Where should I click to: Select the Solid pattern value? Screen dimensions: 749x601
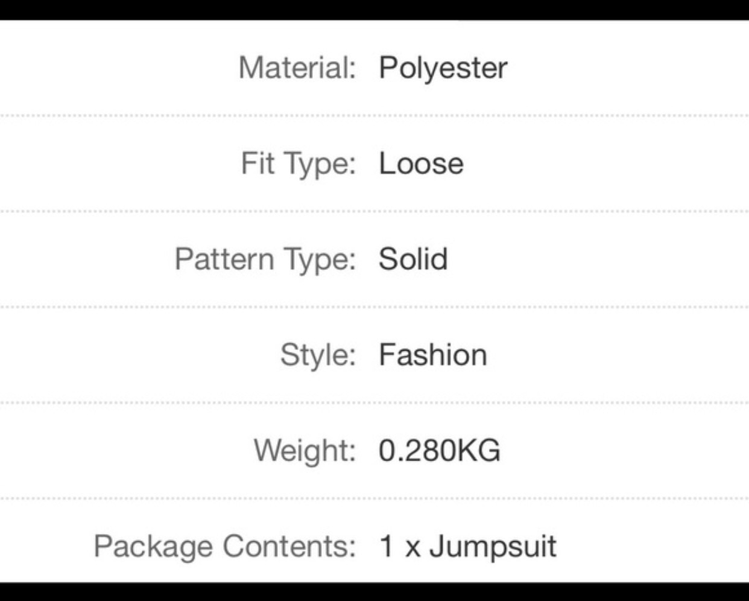pyautogui.click(x=413, y=259)
